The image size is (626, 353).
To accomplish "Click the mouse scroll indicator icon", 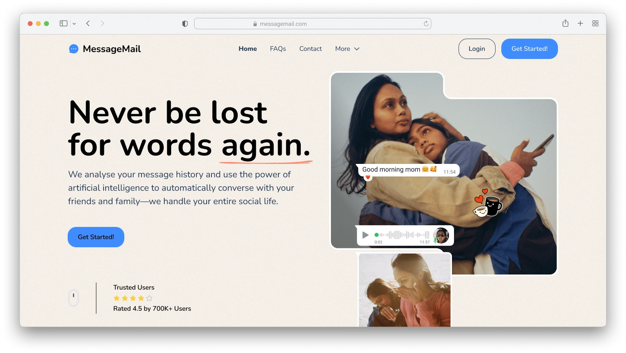I will point(73,298).
